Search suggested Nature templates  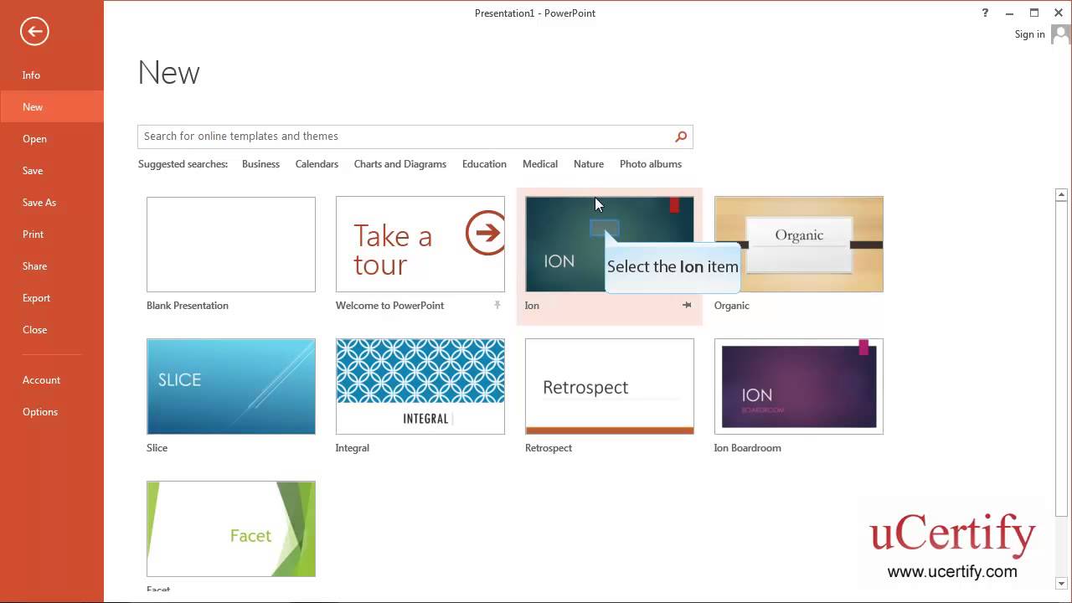(589, 164)
